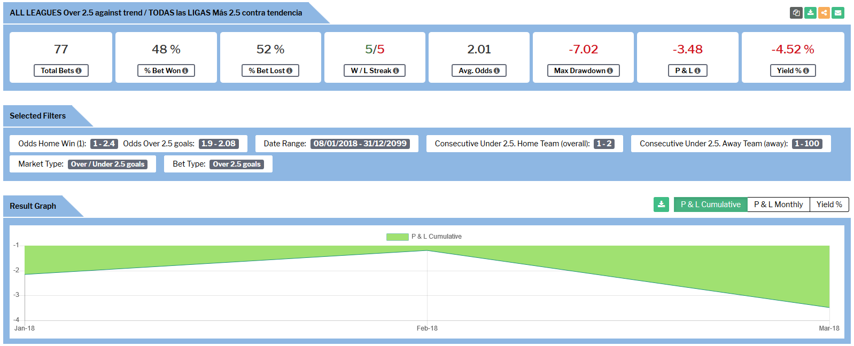Click the 1 - 2.4 Odds Home Win badge

coord(104,144)
